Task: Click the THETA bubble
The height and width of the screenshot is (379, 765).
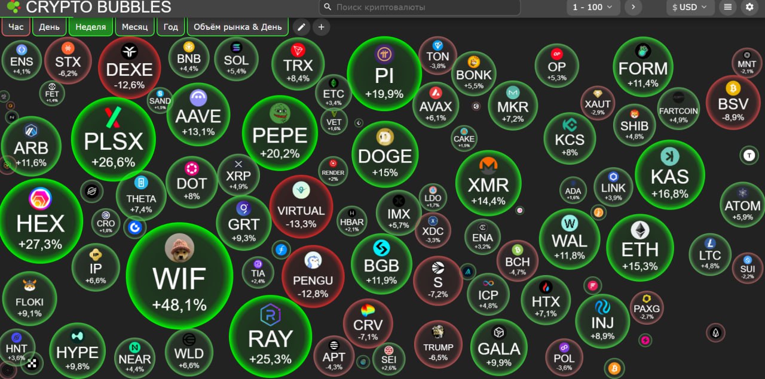Action: [x=141, y=196]
